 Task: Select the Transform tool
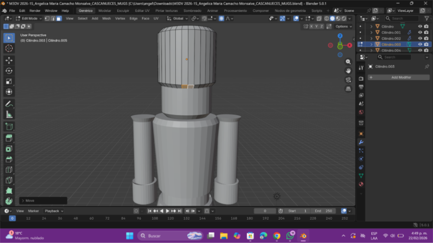point(9,91)
